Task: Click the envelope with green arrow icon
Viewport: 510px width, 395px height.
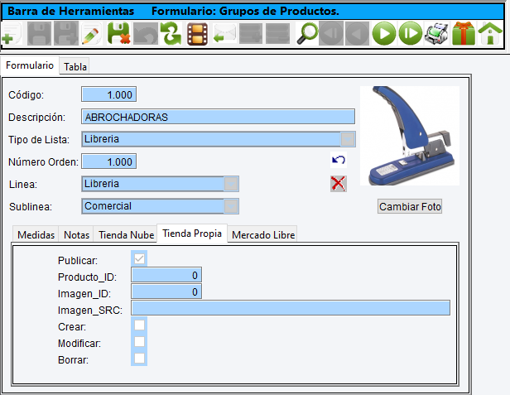Action: click(224, 33)
